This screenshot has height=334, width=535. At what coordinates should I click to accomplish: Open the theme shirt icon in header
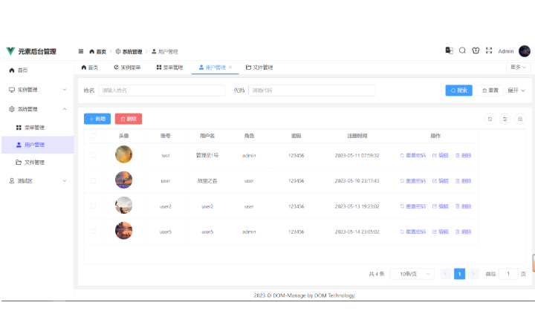(x=476, y=50)
